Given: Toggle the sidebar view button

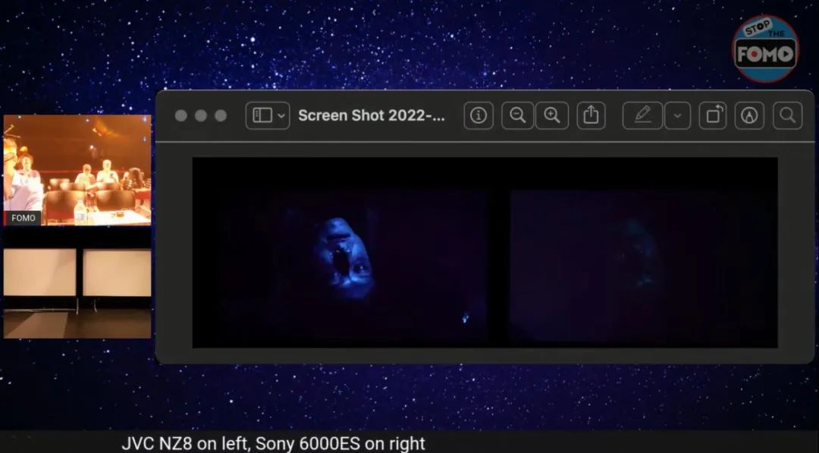Looking at the screenshot, I should [262, 115].
